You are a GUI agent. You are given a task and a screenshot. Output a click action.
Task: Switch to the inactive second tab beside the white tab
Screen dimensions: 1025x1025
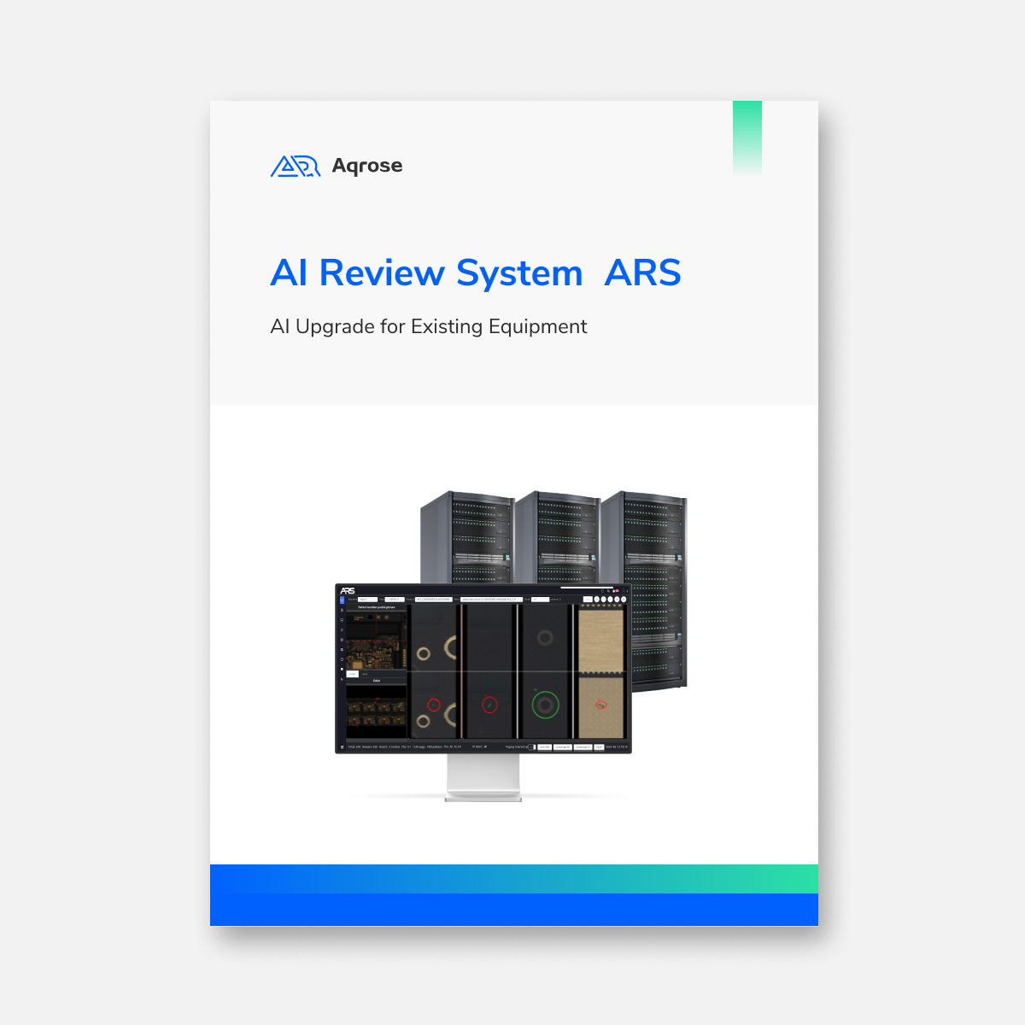pyautogui.click(x=365, y=674)
